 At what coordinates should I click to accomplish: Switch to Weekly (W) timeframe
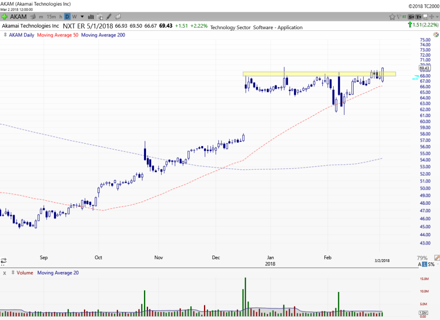(74, 17)
